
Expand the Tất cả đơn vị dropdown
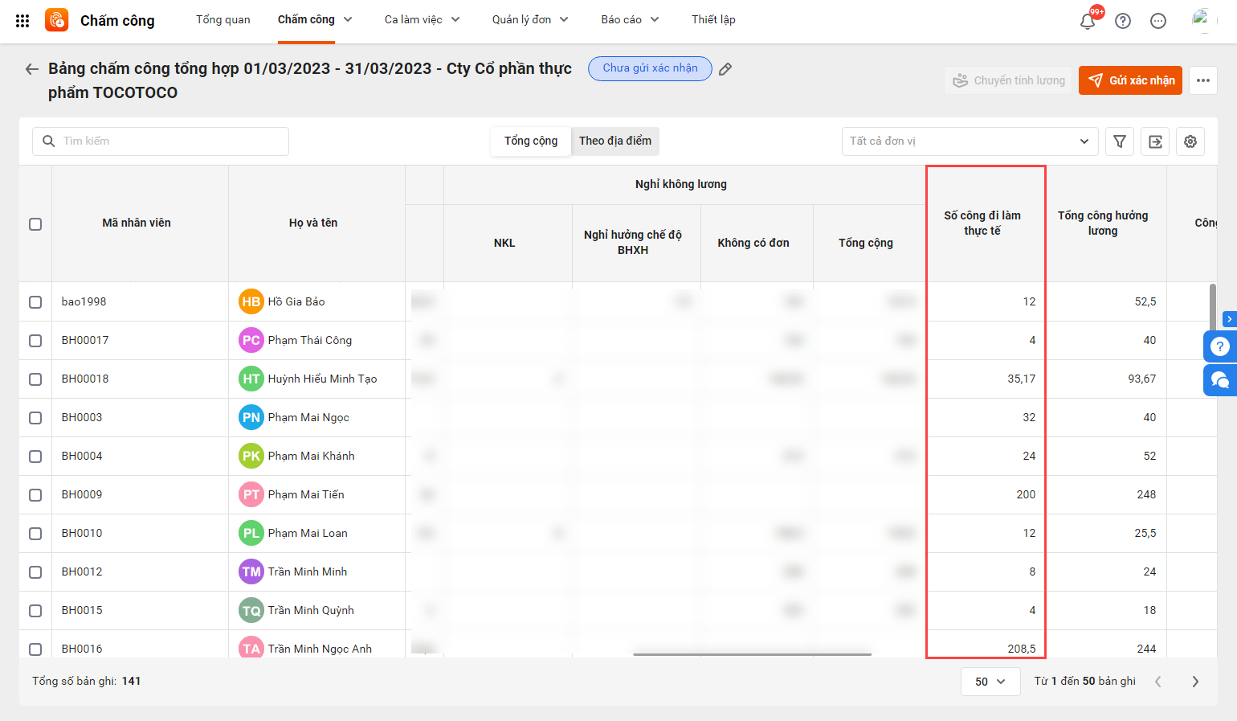point(970,141)
